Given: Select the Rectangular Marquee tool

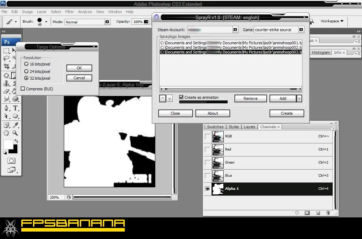Looking at the screenshot, I should pos(6,51).
